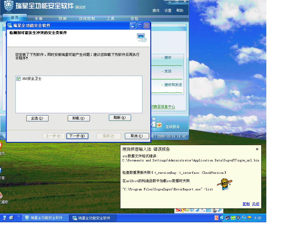The image size is (303, 227).
Task: Click the 发送 traffic label in main window
Action: [168, 71]
